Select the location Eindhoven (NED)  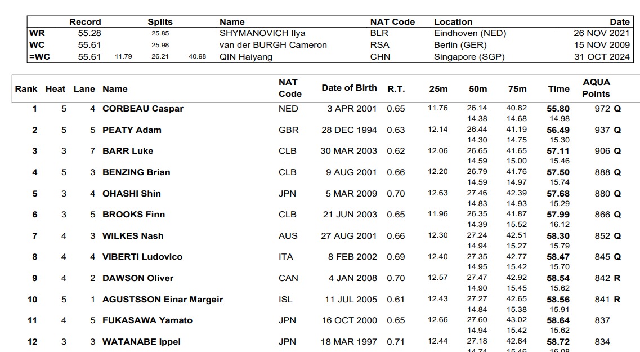coord(470,33)
